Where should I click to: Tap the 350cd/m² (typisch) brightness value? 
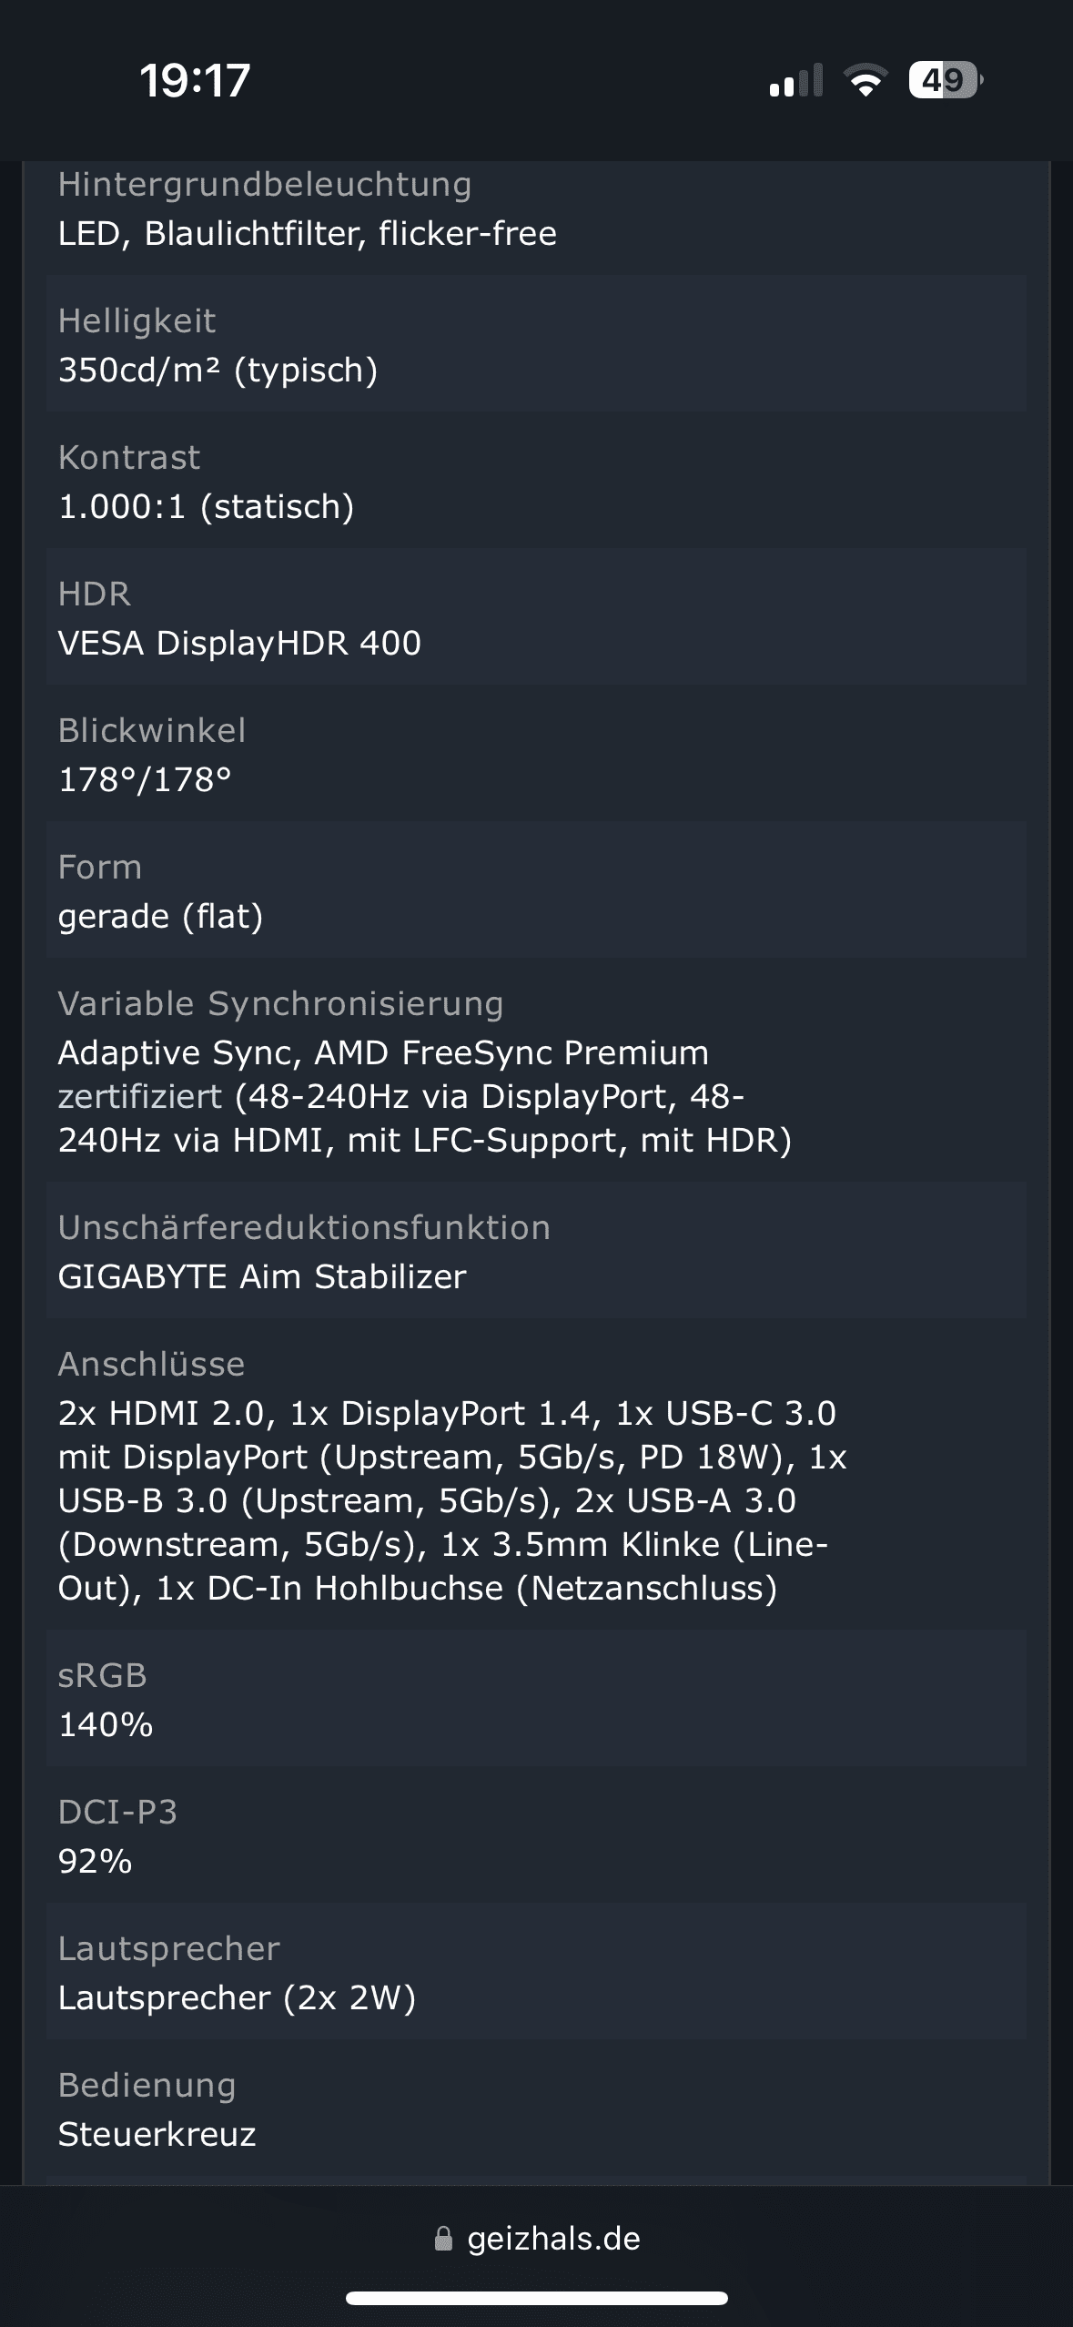[218, 371]
